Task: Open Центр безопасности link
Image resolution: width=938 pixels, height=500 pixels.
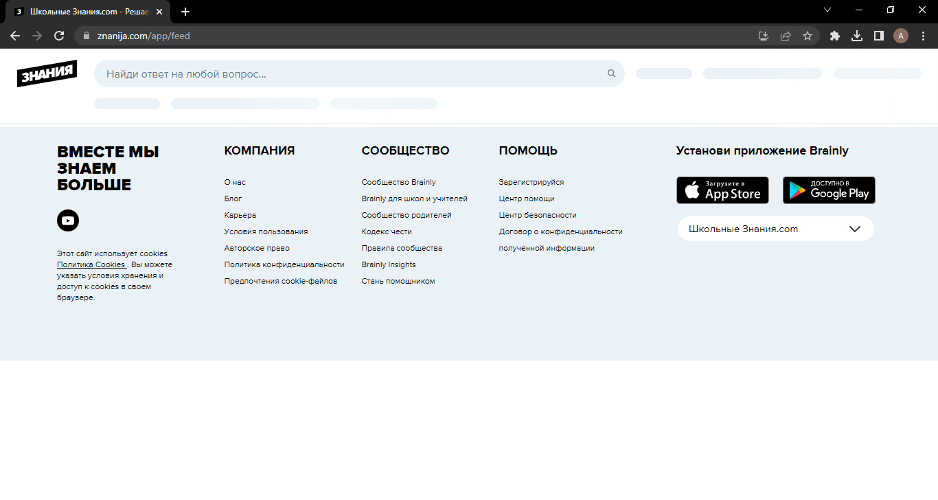Action: (538, 215)
